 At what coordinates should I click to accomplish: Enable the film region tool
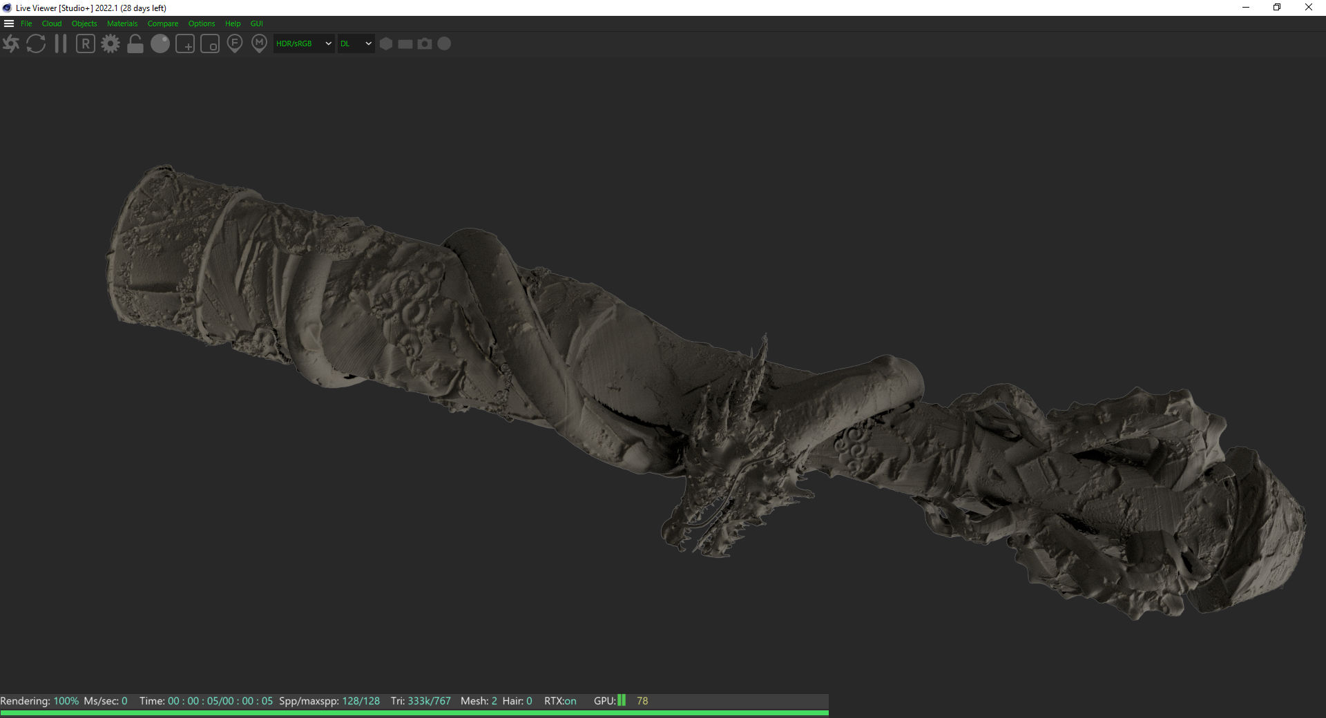(x=210, y=44)
